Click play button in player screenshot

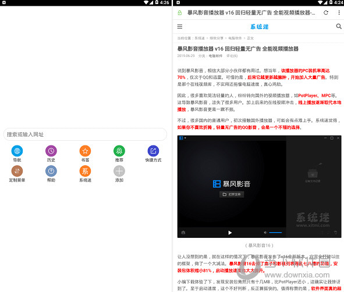230,233
